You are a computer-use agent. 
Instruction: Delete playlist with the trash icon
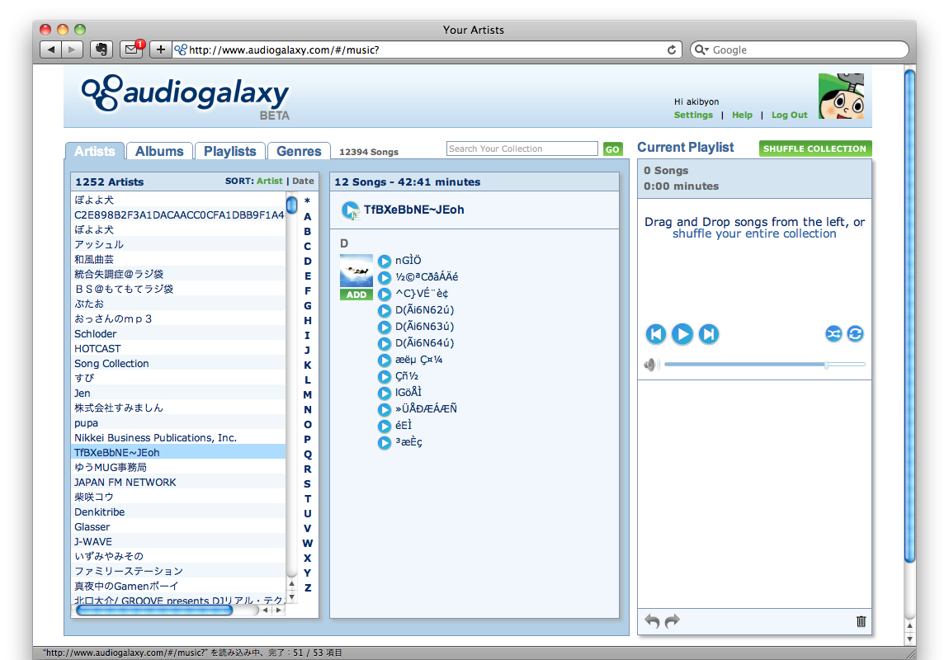861,621
